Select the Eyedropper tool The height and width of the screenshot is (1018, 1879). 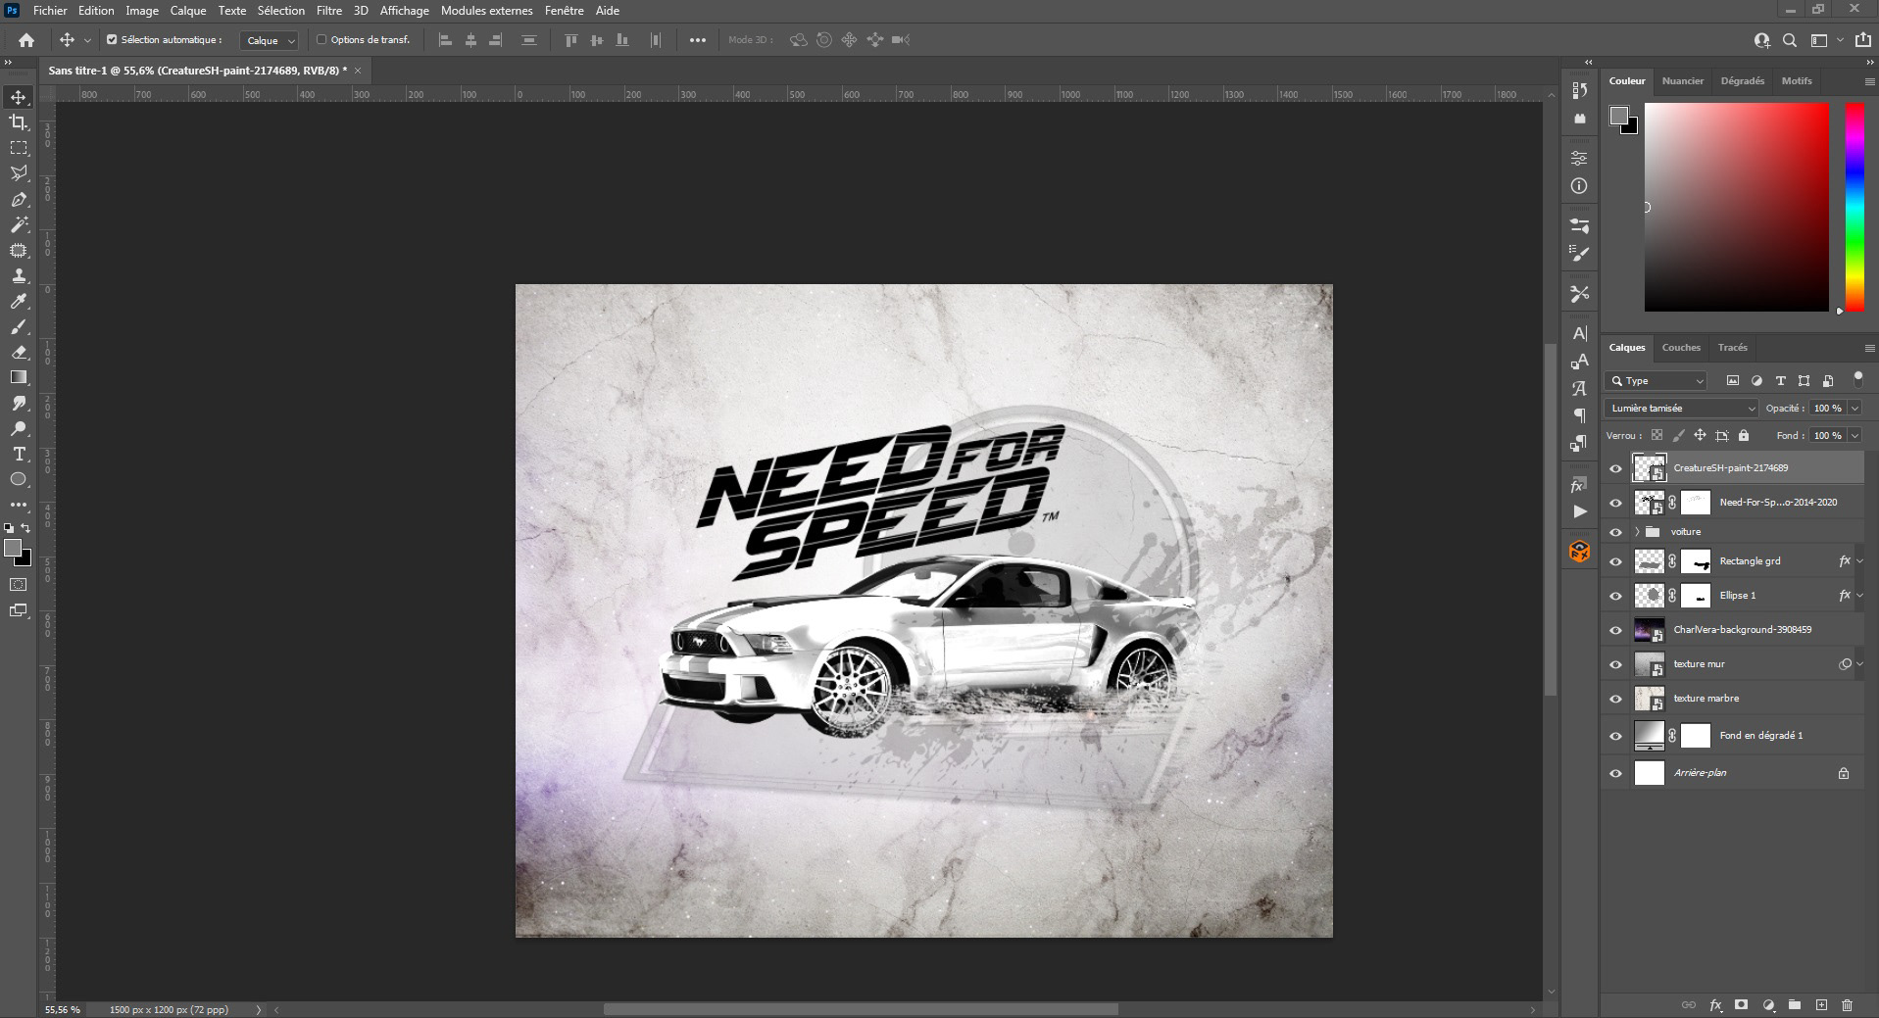coord(19,302)
